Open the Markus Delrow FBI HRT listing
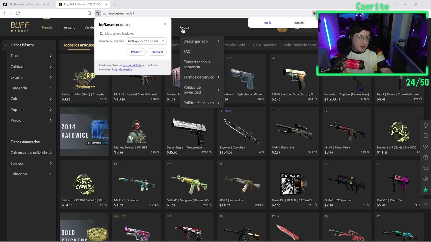Viewport: 431px width, 242px height. click(137, 131)
